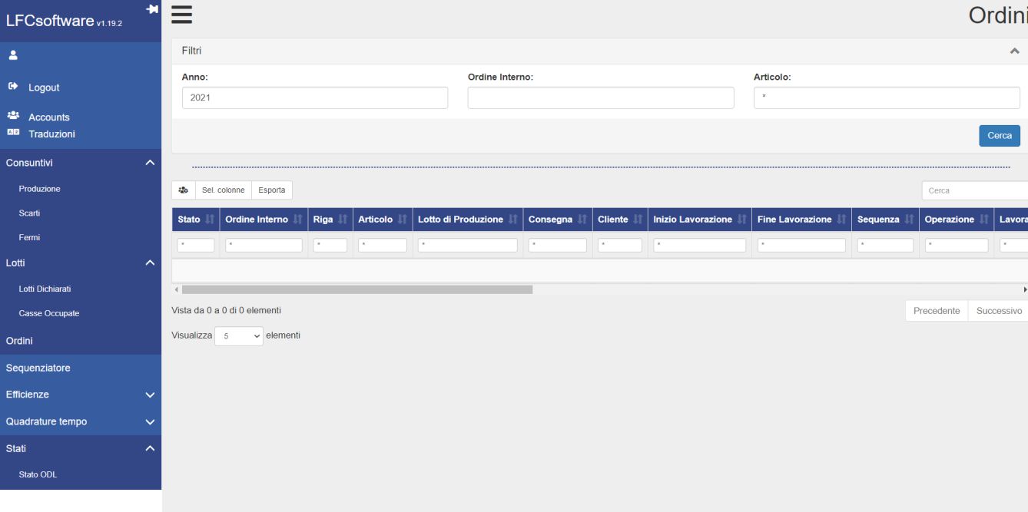Focus the Riga column filter box
Viewport: 1028px width, 512px height.
pyautogui.click(x=330, y=246)
